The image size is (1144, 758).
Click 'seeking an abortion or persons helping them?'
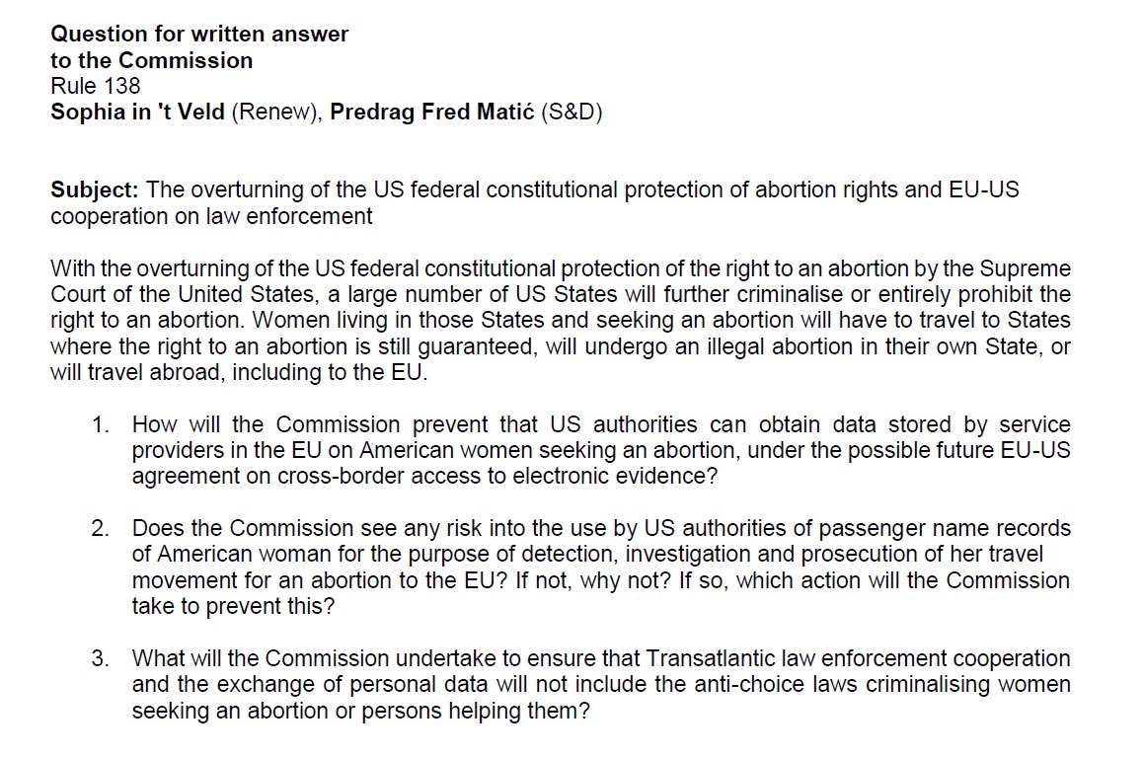click(x=360, y=711)
